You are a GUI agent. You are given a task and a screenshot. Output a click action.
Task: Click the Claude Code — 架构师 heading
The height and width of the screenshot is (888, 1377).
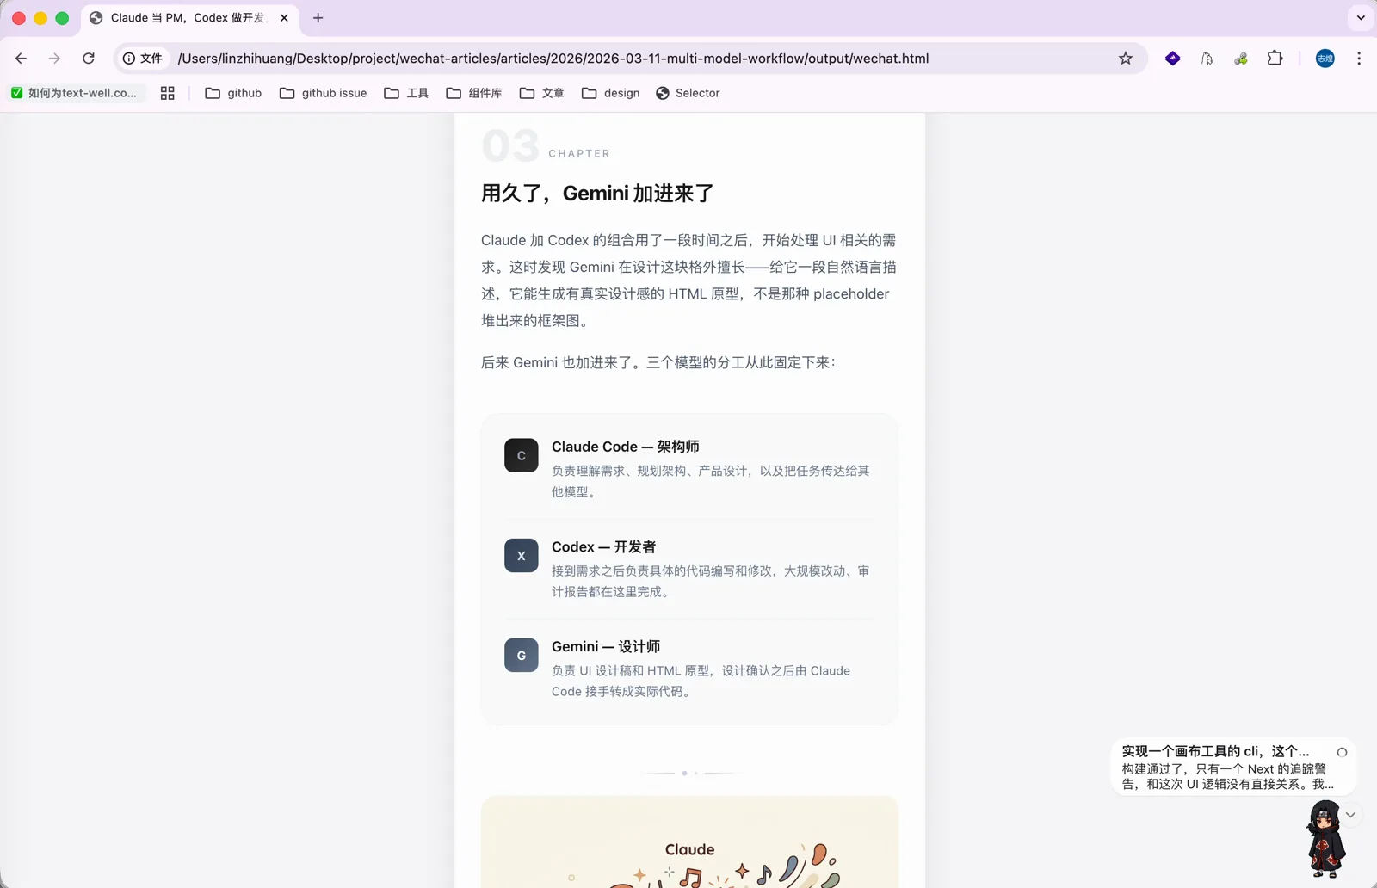[x=626, y=447]
